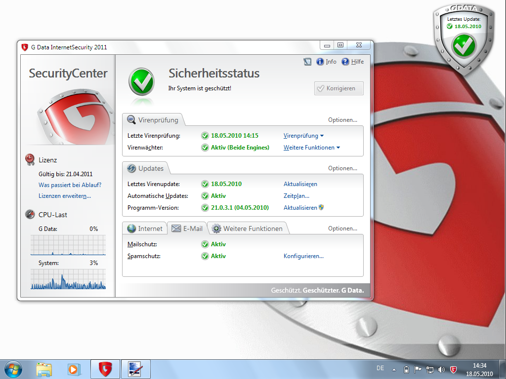Open the Weitere Funktionen tab
The image size is (506, 379).
click(247, 228)
